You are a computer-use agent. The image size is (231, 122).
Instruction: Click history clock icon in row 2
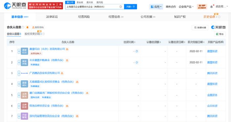click(137, 62)
